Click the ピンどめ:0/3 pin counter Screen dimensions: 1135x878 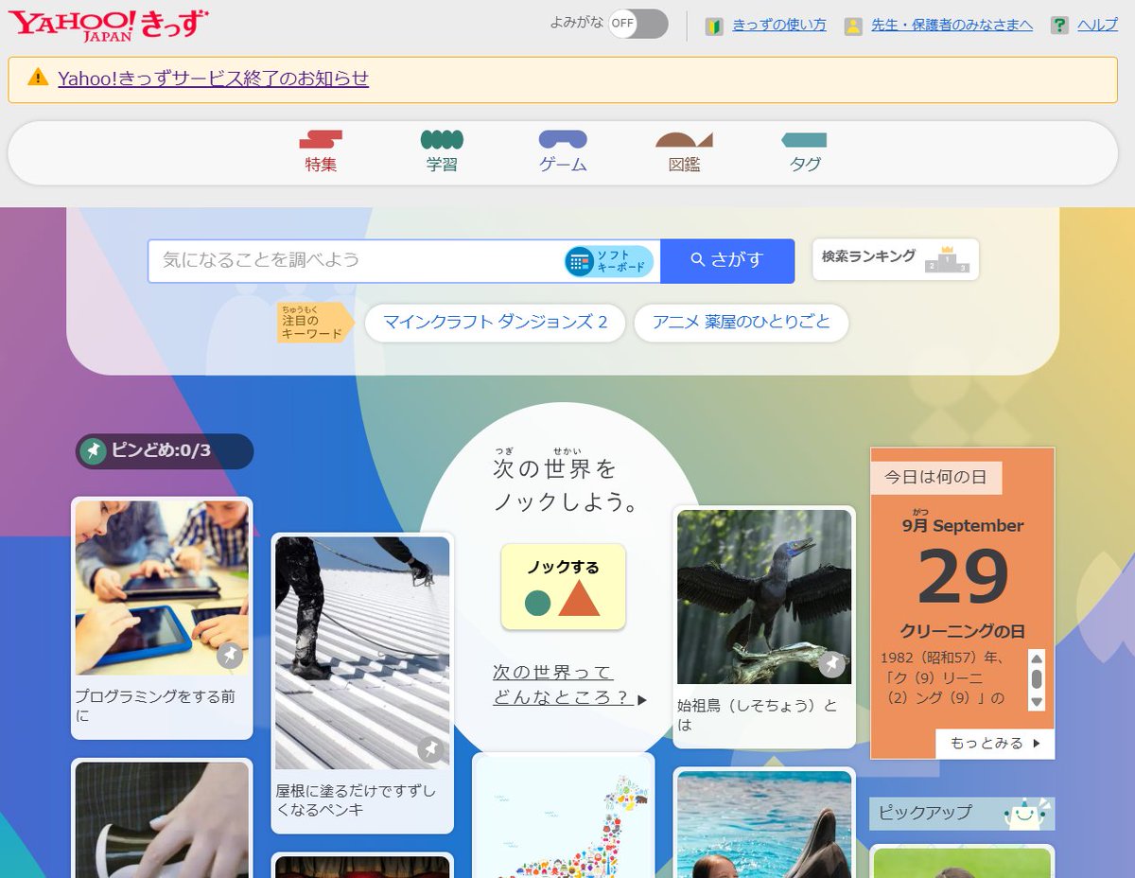[x=165, y=451]
